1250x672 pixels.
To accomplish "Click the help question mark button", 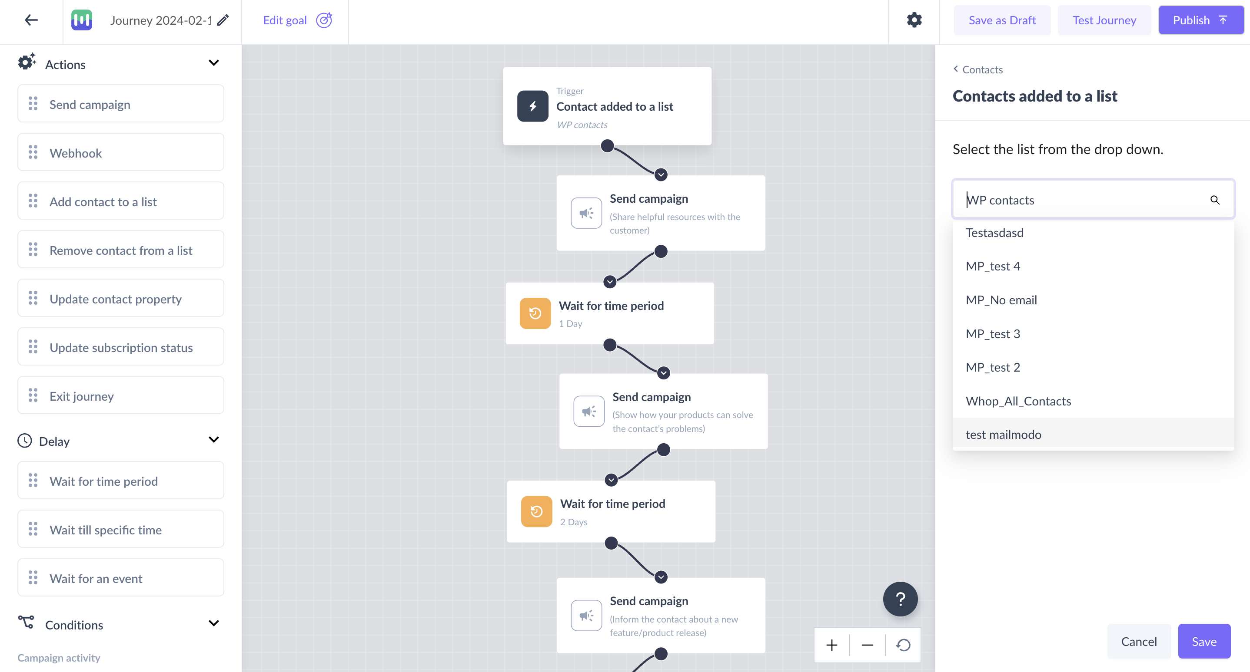I will (x=901, y=600).
